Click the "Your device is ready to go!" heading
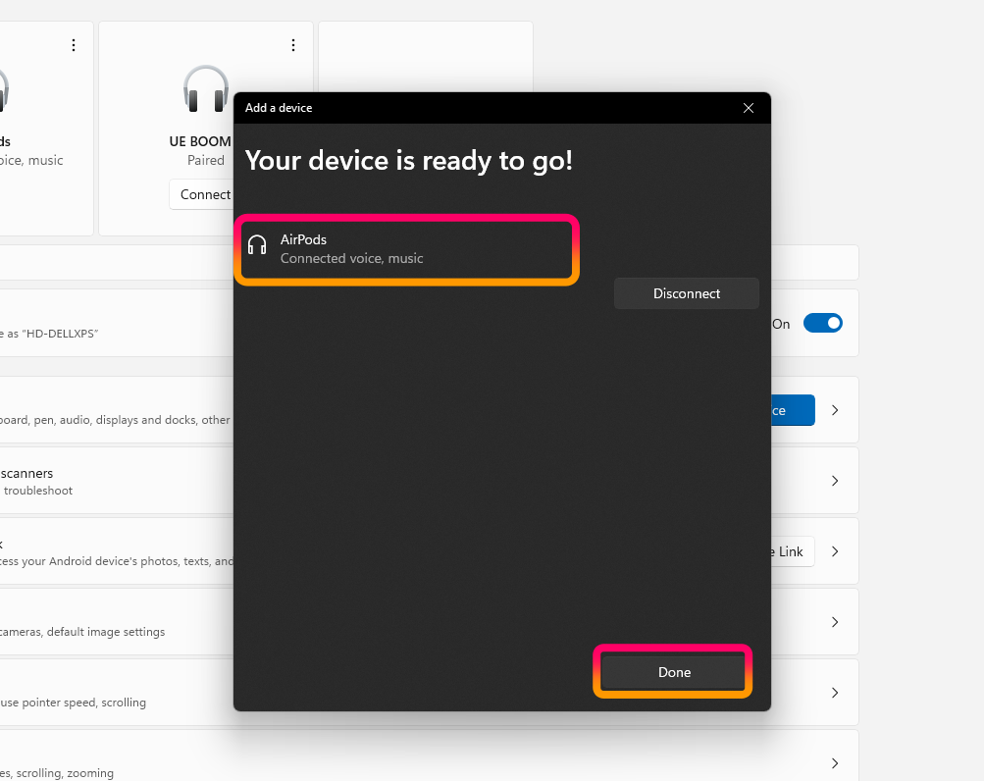Screen dimensions: 984x781 click(408, 161)
